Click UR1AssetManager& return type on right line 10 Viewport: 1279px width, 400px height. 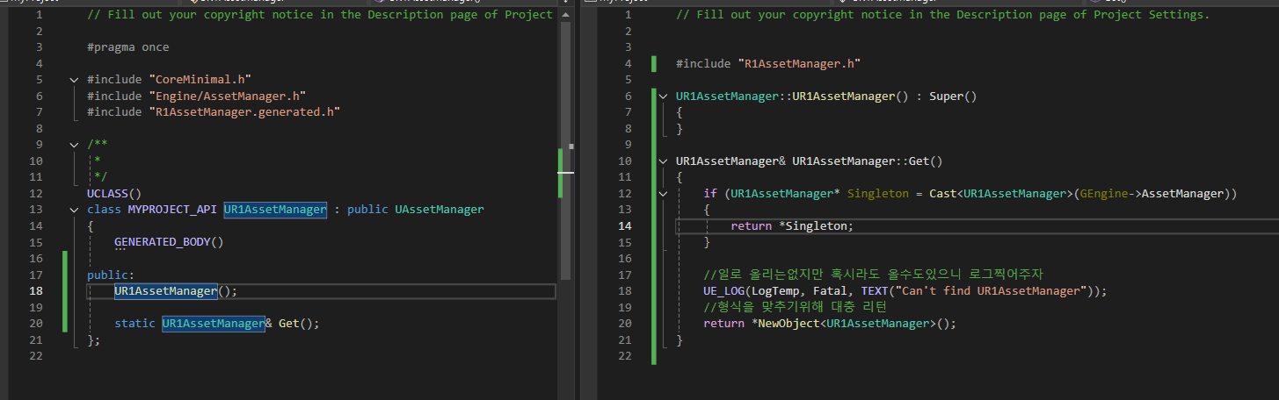coord(730,161)
